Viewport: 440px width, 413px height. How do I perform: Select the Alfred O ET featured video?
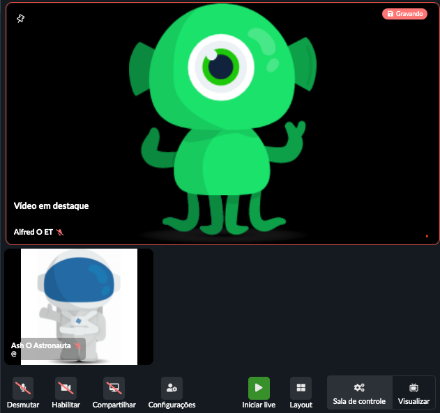click(222, 123)
